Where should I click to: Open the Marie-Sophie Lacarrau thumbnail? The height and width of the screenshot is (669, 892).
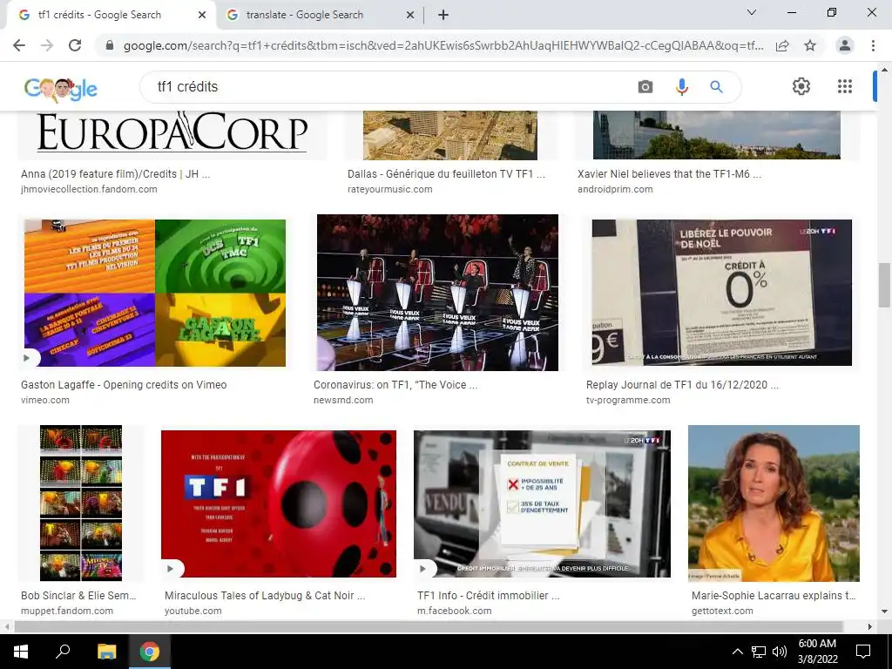click(774, 503)
